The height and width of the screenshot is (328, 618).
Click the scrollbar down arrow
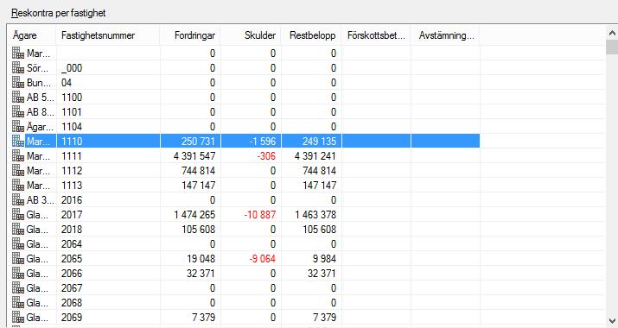tap(612, 320)
